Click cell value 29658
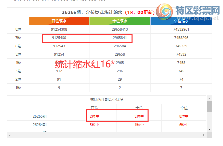Image resolution: width=223 pixels, height=146 pixels. point(120,54)
